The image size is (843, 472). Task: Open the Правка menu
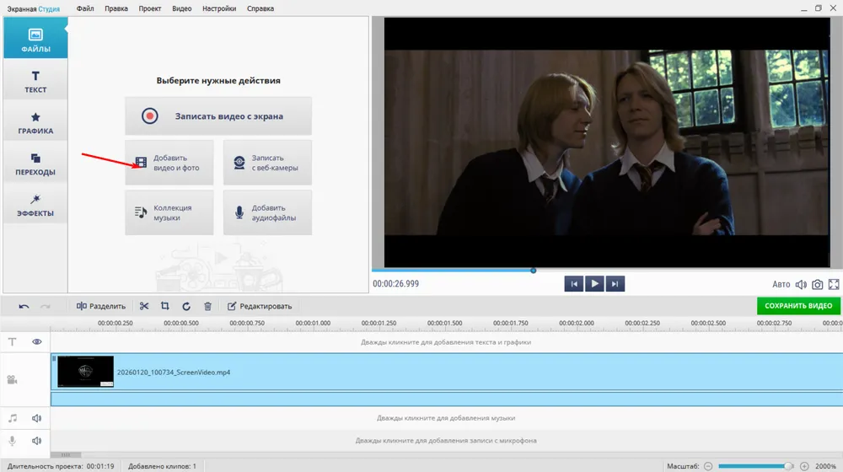coord(116,8)
